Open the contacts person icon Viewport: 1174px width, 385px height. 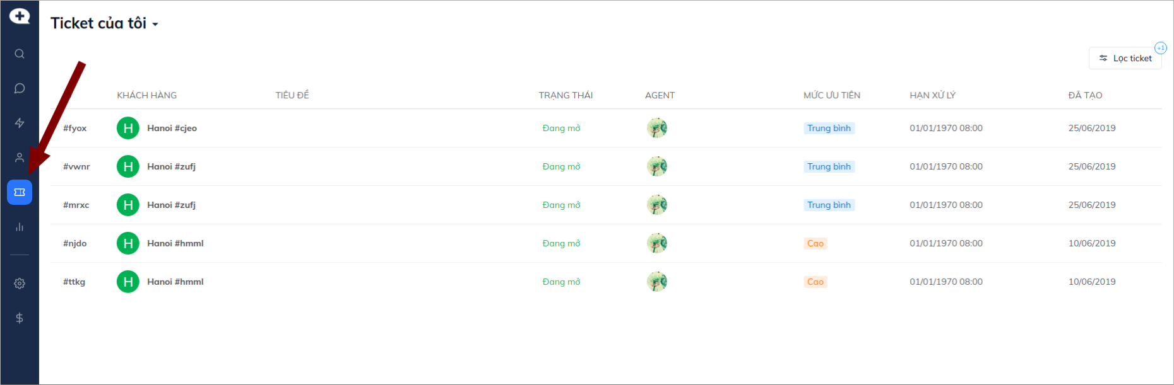coord(20,158)
